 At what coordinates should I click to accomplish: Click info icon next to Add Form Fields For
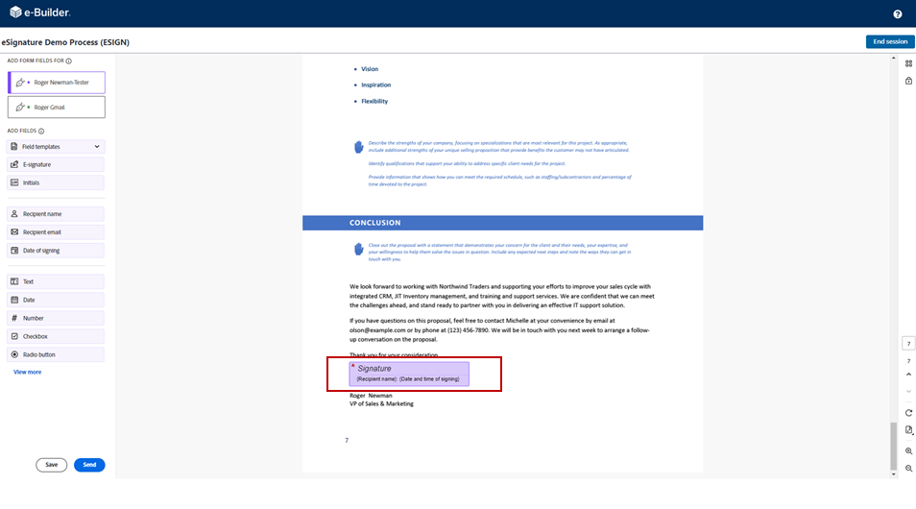point(69,61)
